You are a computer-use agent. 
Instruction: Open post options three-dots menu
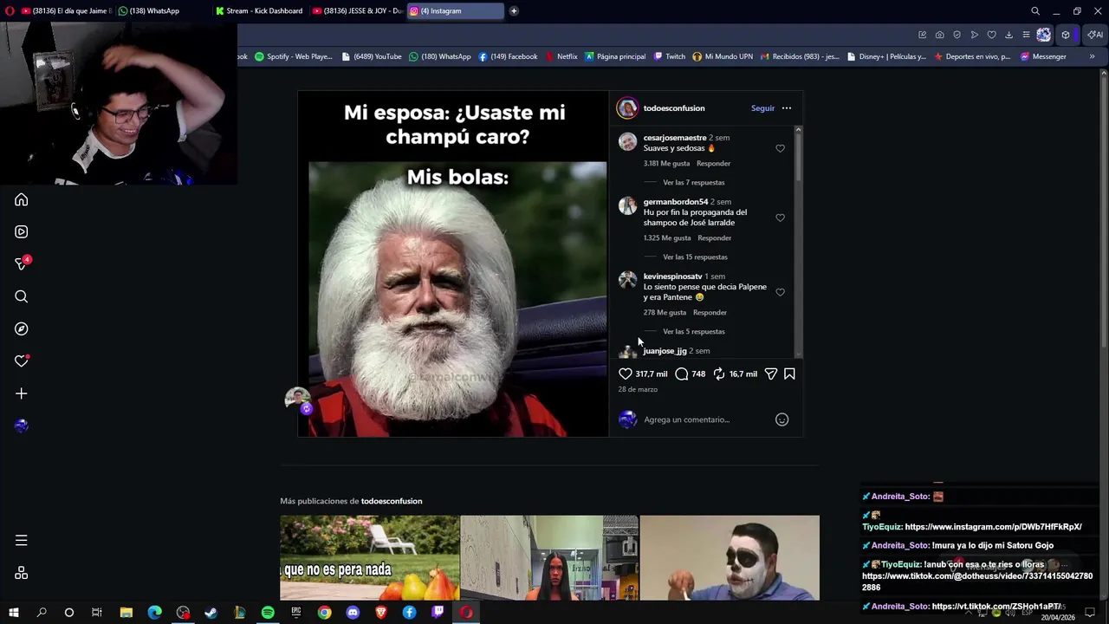pos(787,108)
